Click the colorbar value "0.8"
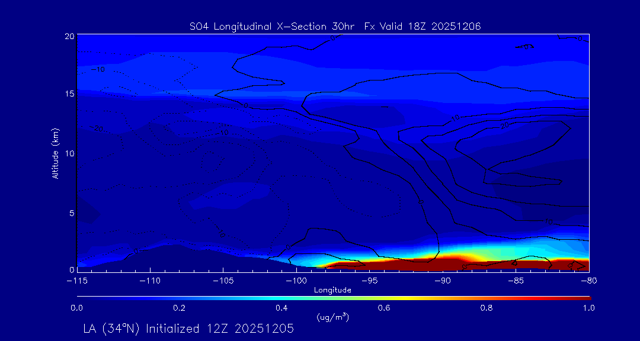 click(487, 308)
